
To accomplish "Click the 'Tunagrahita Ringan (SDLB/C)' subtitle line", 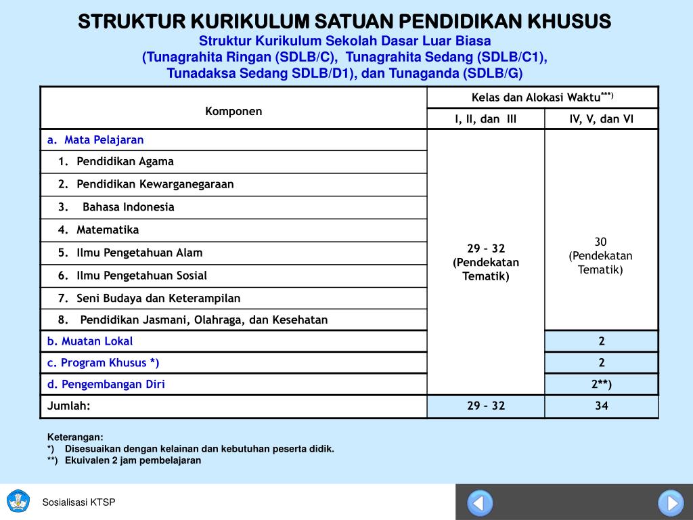I will 344,58.
